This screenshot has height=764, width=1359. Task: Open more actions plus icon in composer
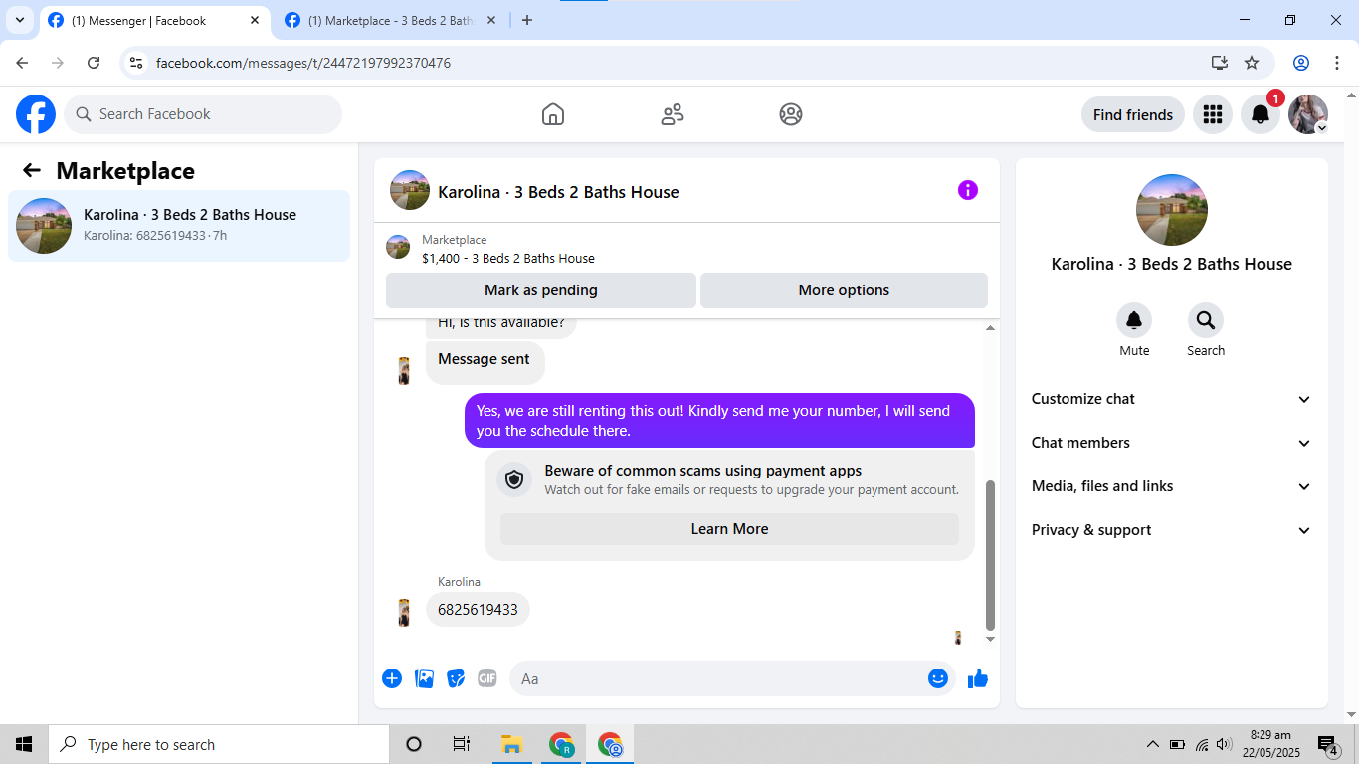[x=392, y=678]
